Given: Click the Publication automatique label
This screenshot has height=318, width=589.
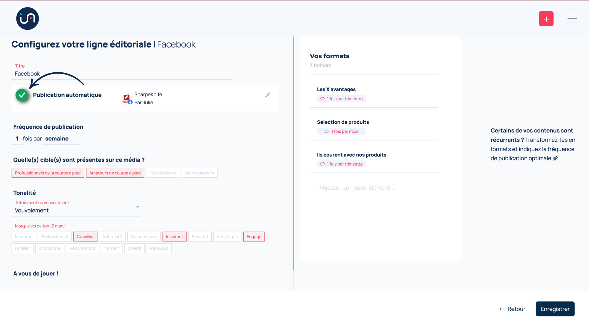Looking at the screenshot, I should tap(67, 95).
